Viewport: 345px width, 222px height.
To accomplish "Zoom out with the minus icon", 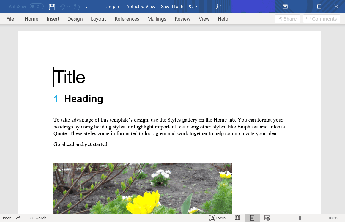I will 278,218.
